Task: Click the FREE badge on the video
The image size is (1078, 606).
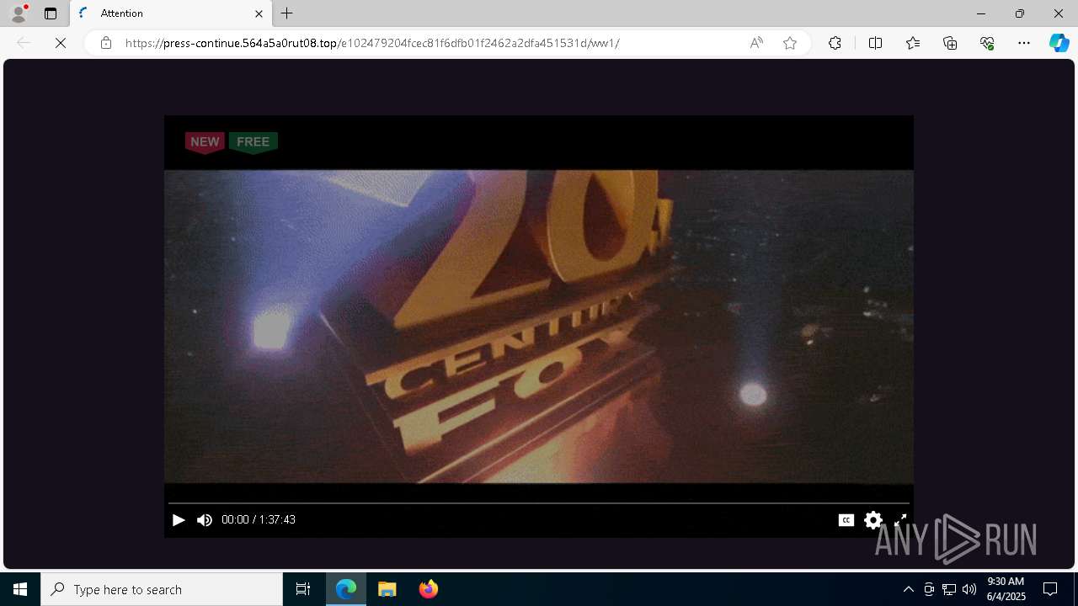Action: click(253, 142)
